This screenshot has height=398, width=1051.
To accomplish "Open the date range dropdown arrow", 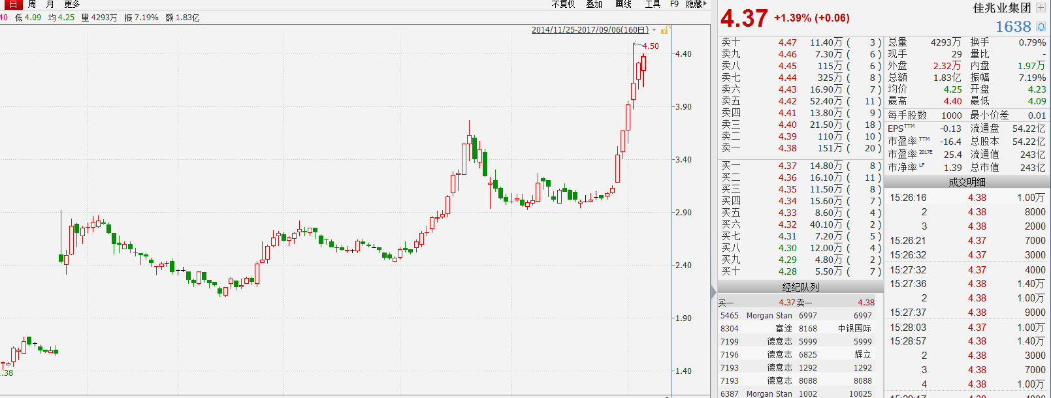I will click(x=654, y=30).
